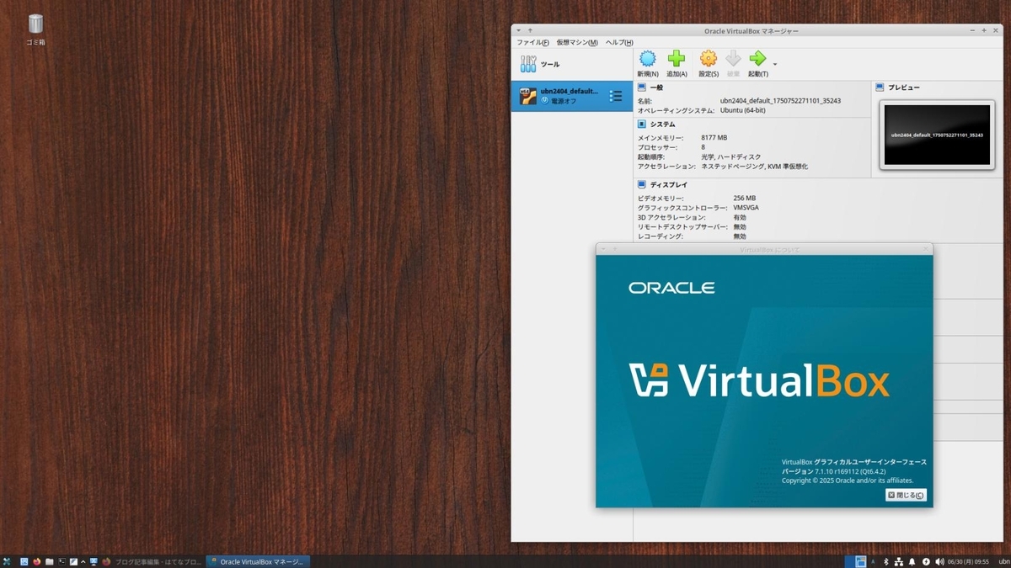Click the バージョン 7.1.10 r169112 text in About dialog

pyautogui.click(x=835, y=471)
